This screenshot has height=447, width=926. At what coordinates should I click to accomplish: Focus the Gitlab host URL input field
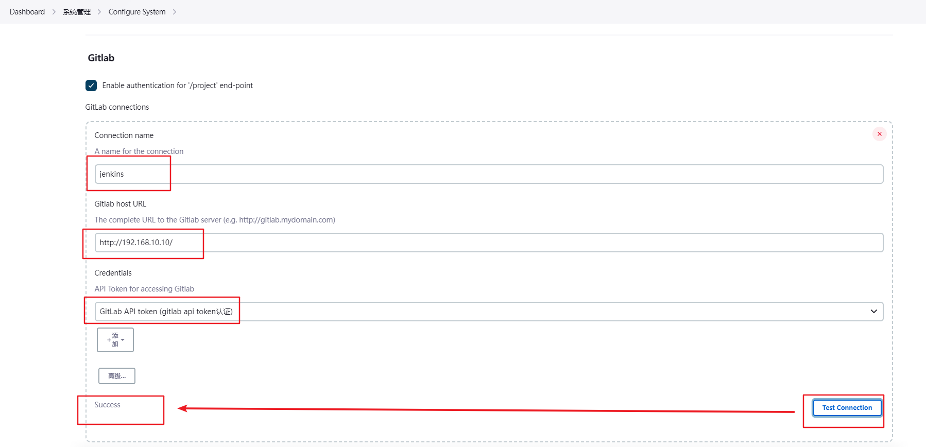click(x=489, y=243)
